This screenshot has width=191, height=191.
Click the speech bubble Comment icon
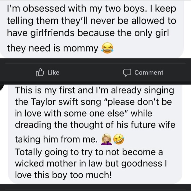pyautogui.click(x=127, y=73)
